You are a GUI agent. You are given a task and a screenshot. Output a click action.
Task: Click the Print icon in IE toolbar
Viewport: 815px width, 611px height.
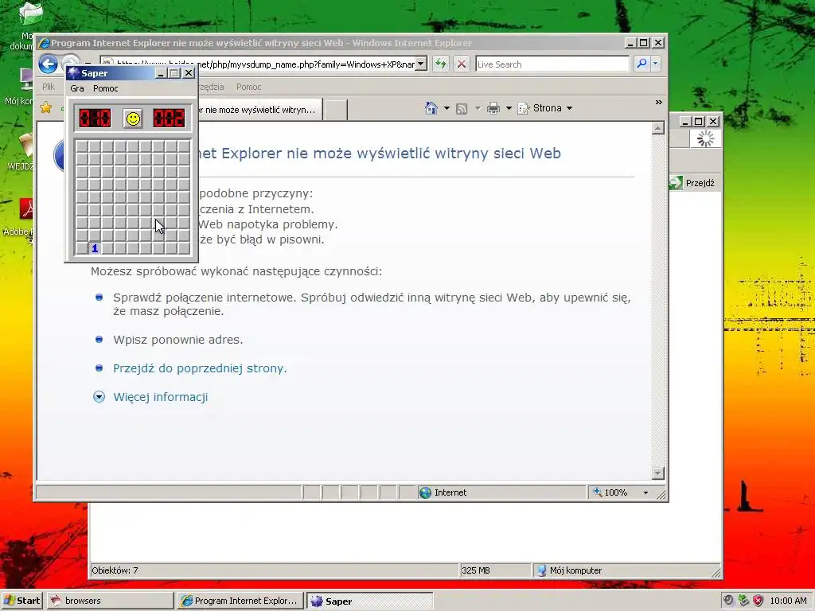pyautogui.click(x=493, y=108)
